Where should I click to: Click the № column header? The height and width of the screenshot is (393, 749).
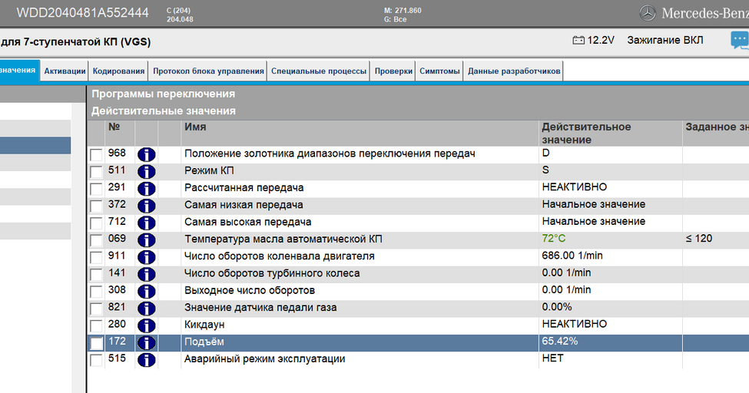(121, 134)
